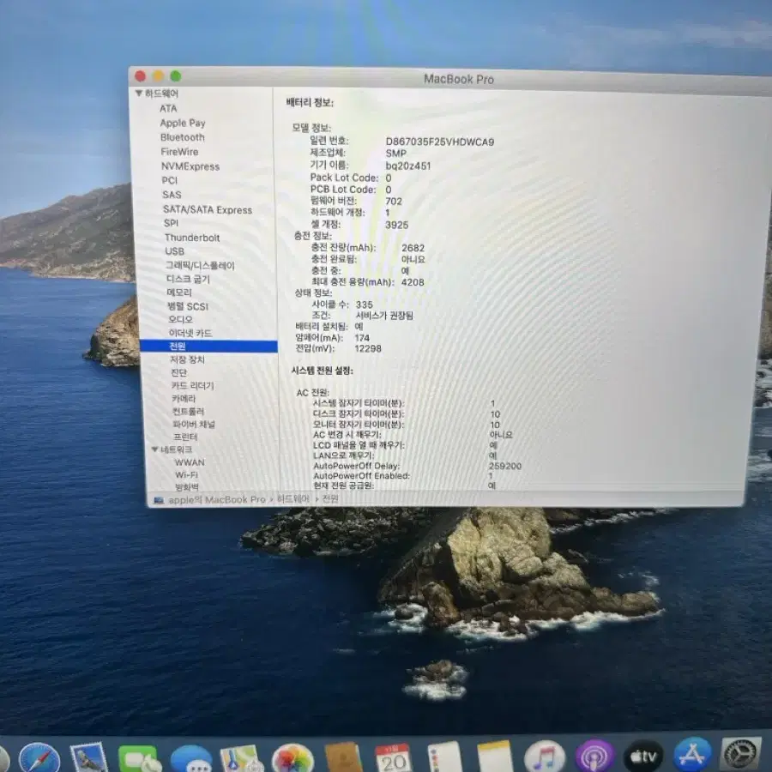Select 병렬 SCSI in the sidebar
Viewport: 772px width, 772px height.
(x=188, y=306)
